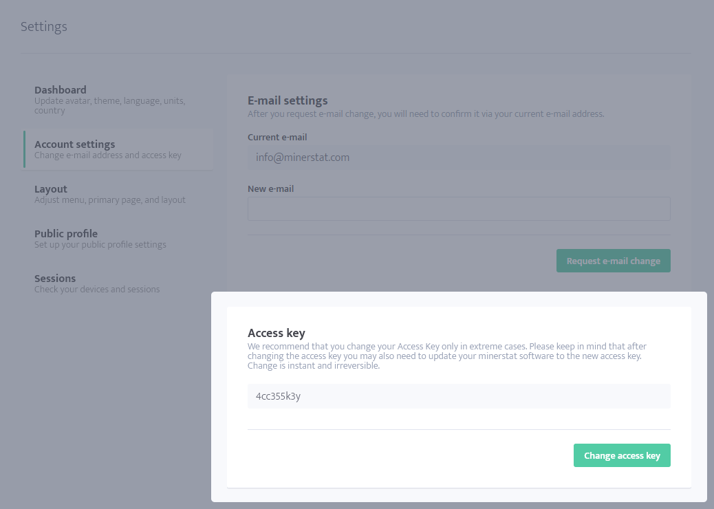
Task: Click the Settings page title
Action: 43,26
